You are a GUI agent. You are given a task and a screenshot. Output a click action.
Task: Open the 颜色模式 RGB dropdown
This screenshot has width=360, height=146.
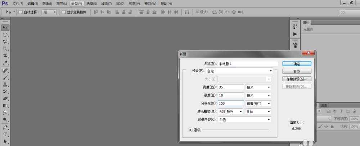[x=230, y=111]
